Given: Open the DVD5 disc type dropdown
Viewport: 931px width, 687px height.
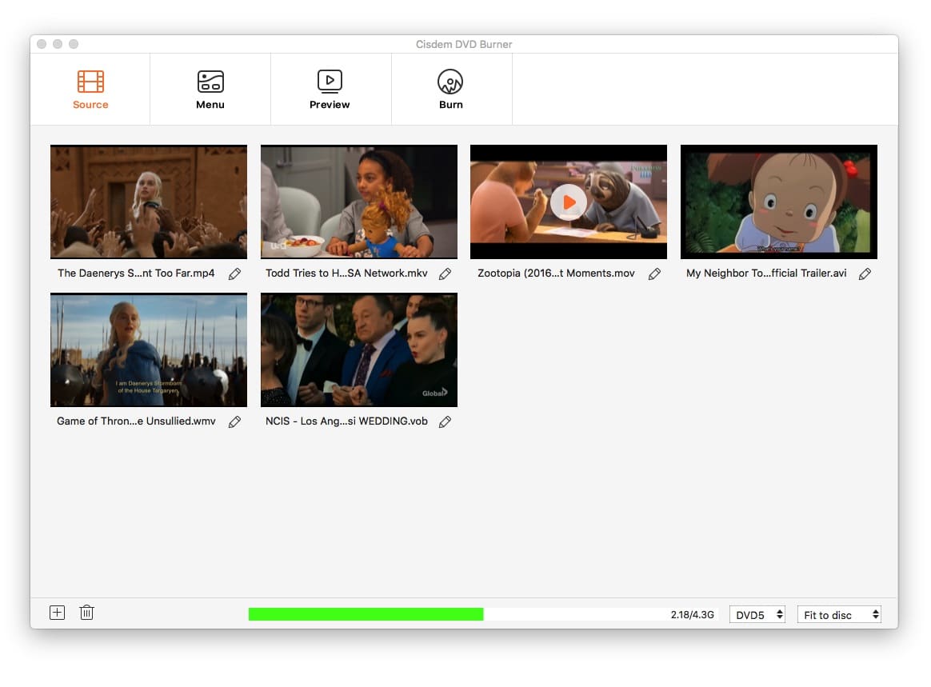Looking at the screenshot, I should pyautogui.click(x=757, y=614).
